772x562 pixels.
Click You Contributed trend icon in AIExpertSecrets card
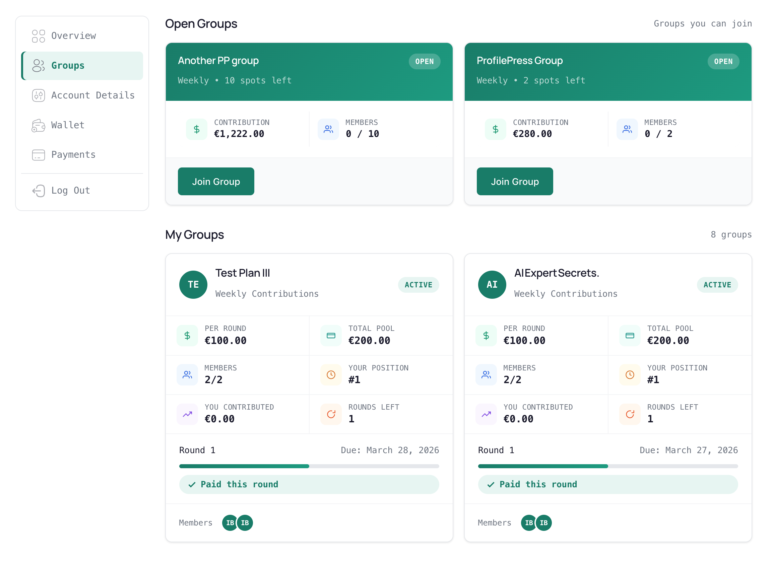(486, 414)
